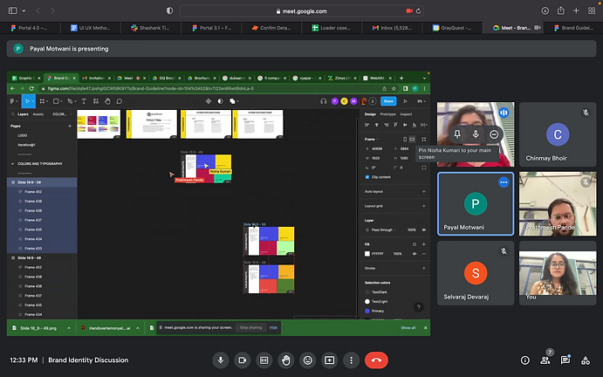Click Safari privacy shield icon
Screen dimensions: 603x377
(169, 10)
